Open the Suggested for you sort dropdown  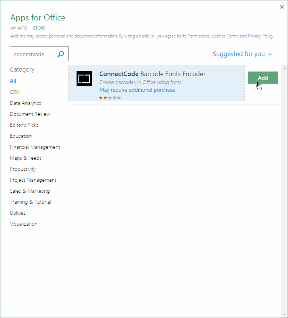242,54
